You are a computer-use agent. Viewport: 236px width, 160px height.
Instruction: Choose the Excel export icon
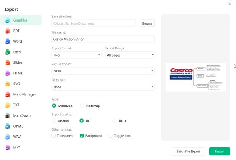click(x=8, y=52)
